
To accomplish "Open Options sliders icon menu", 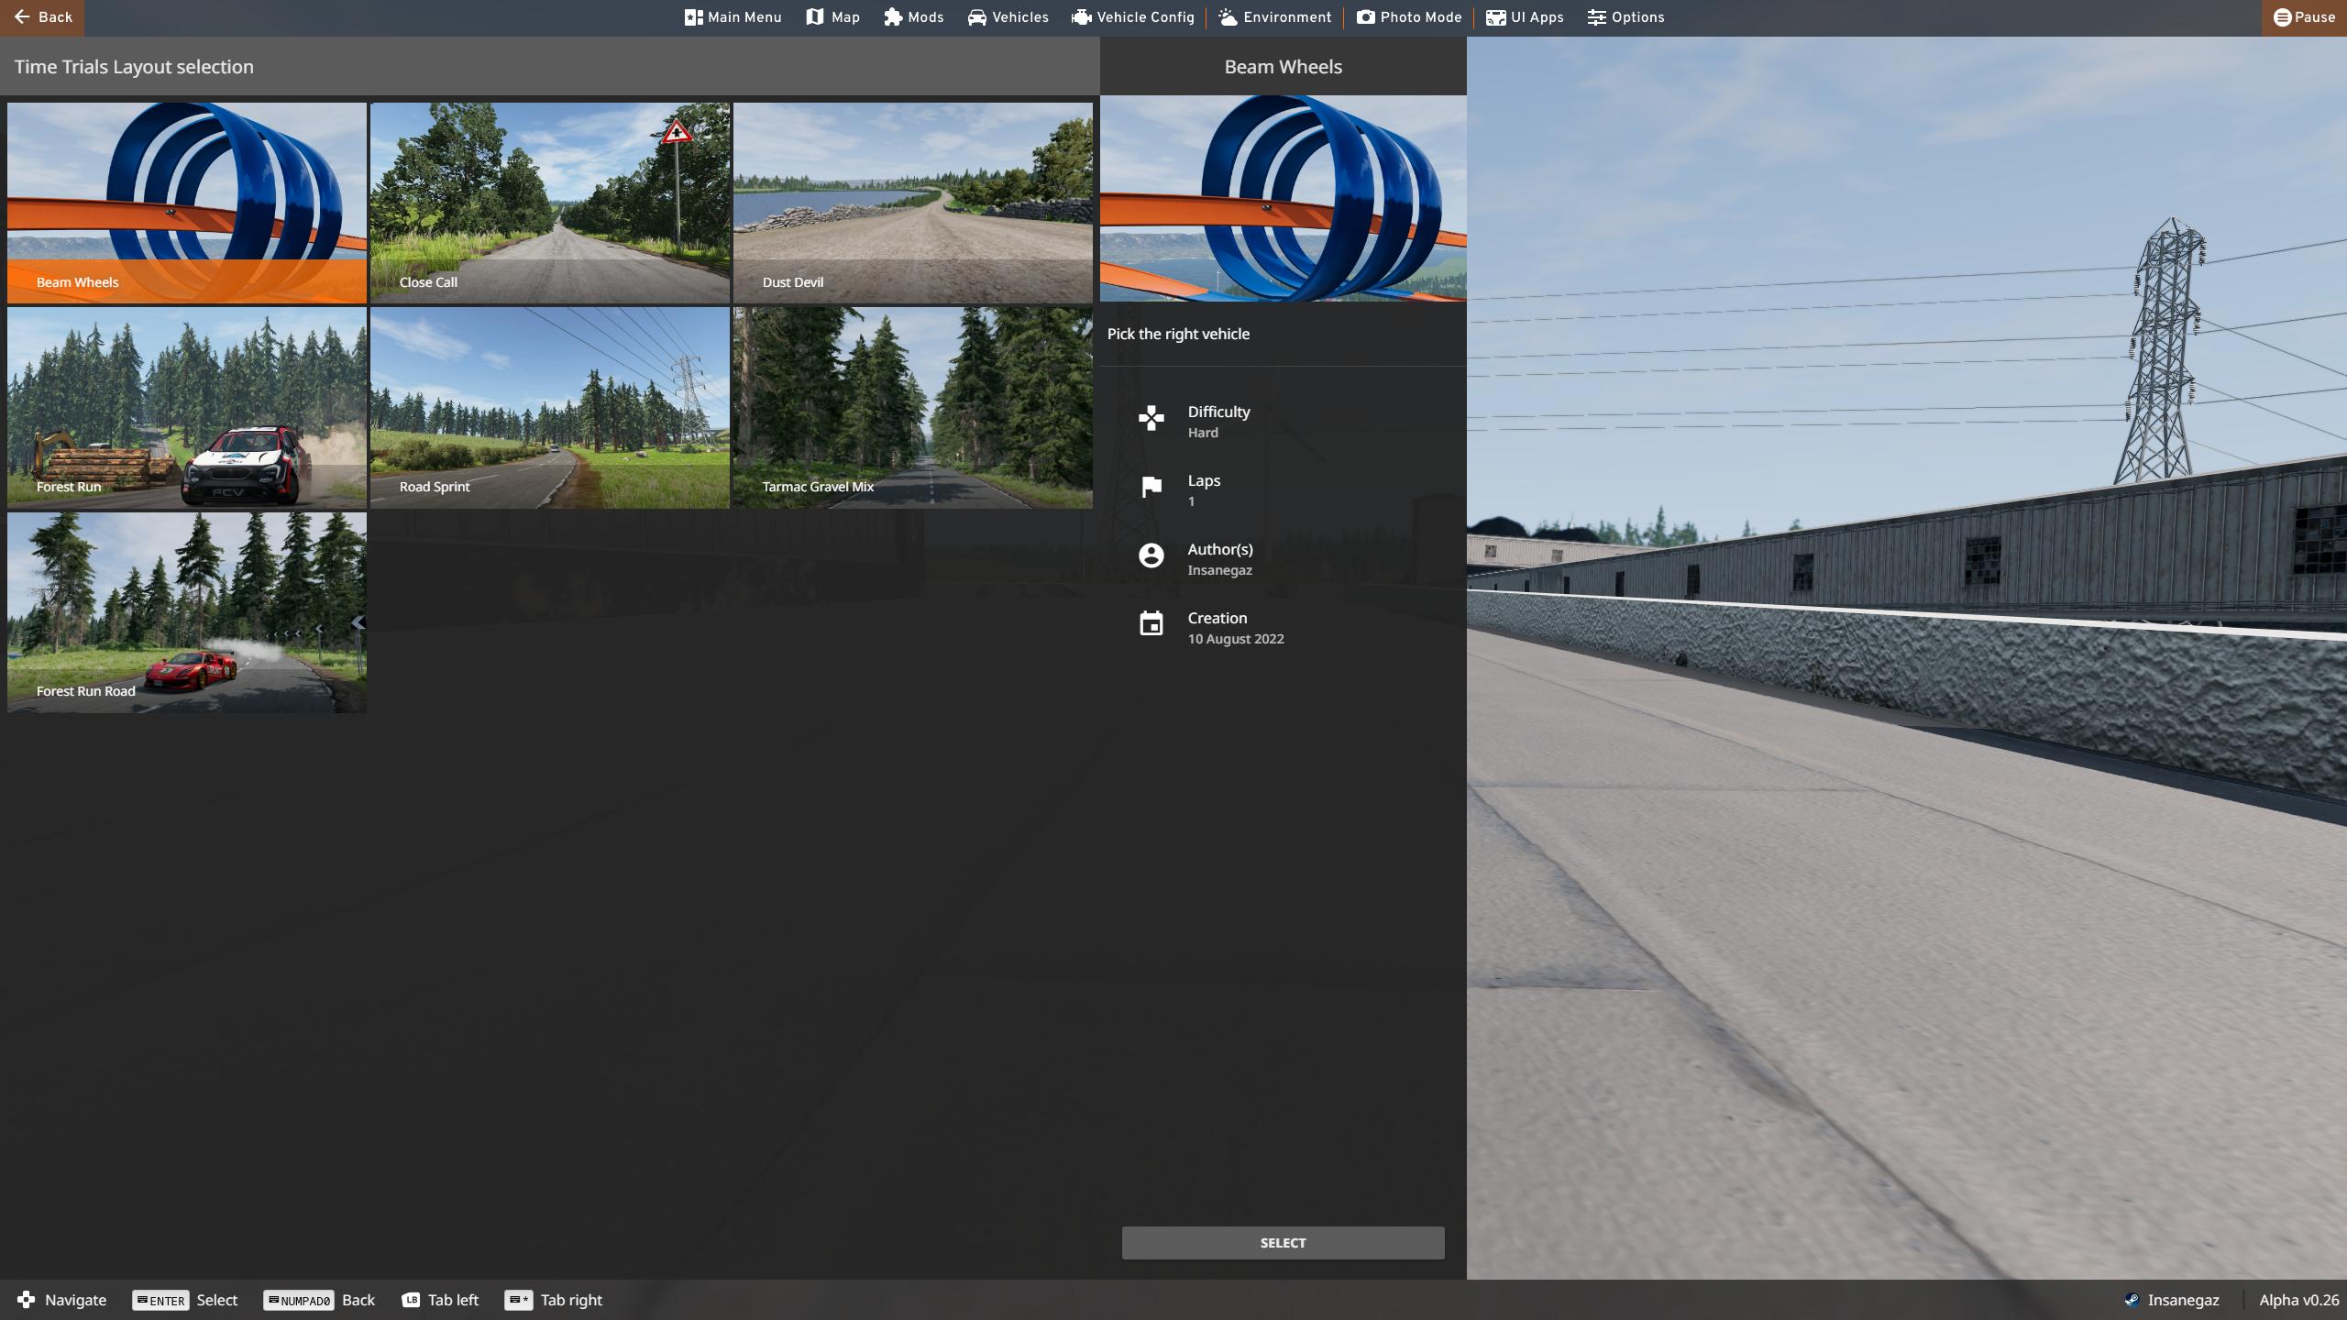I will [1597, 17].
